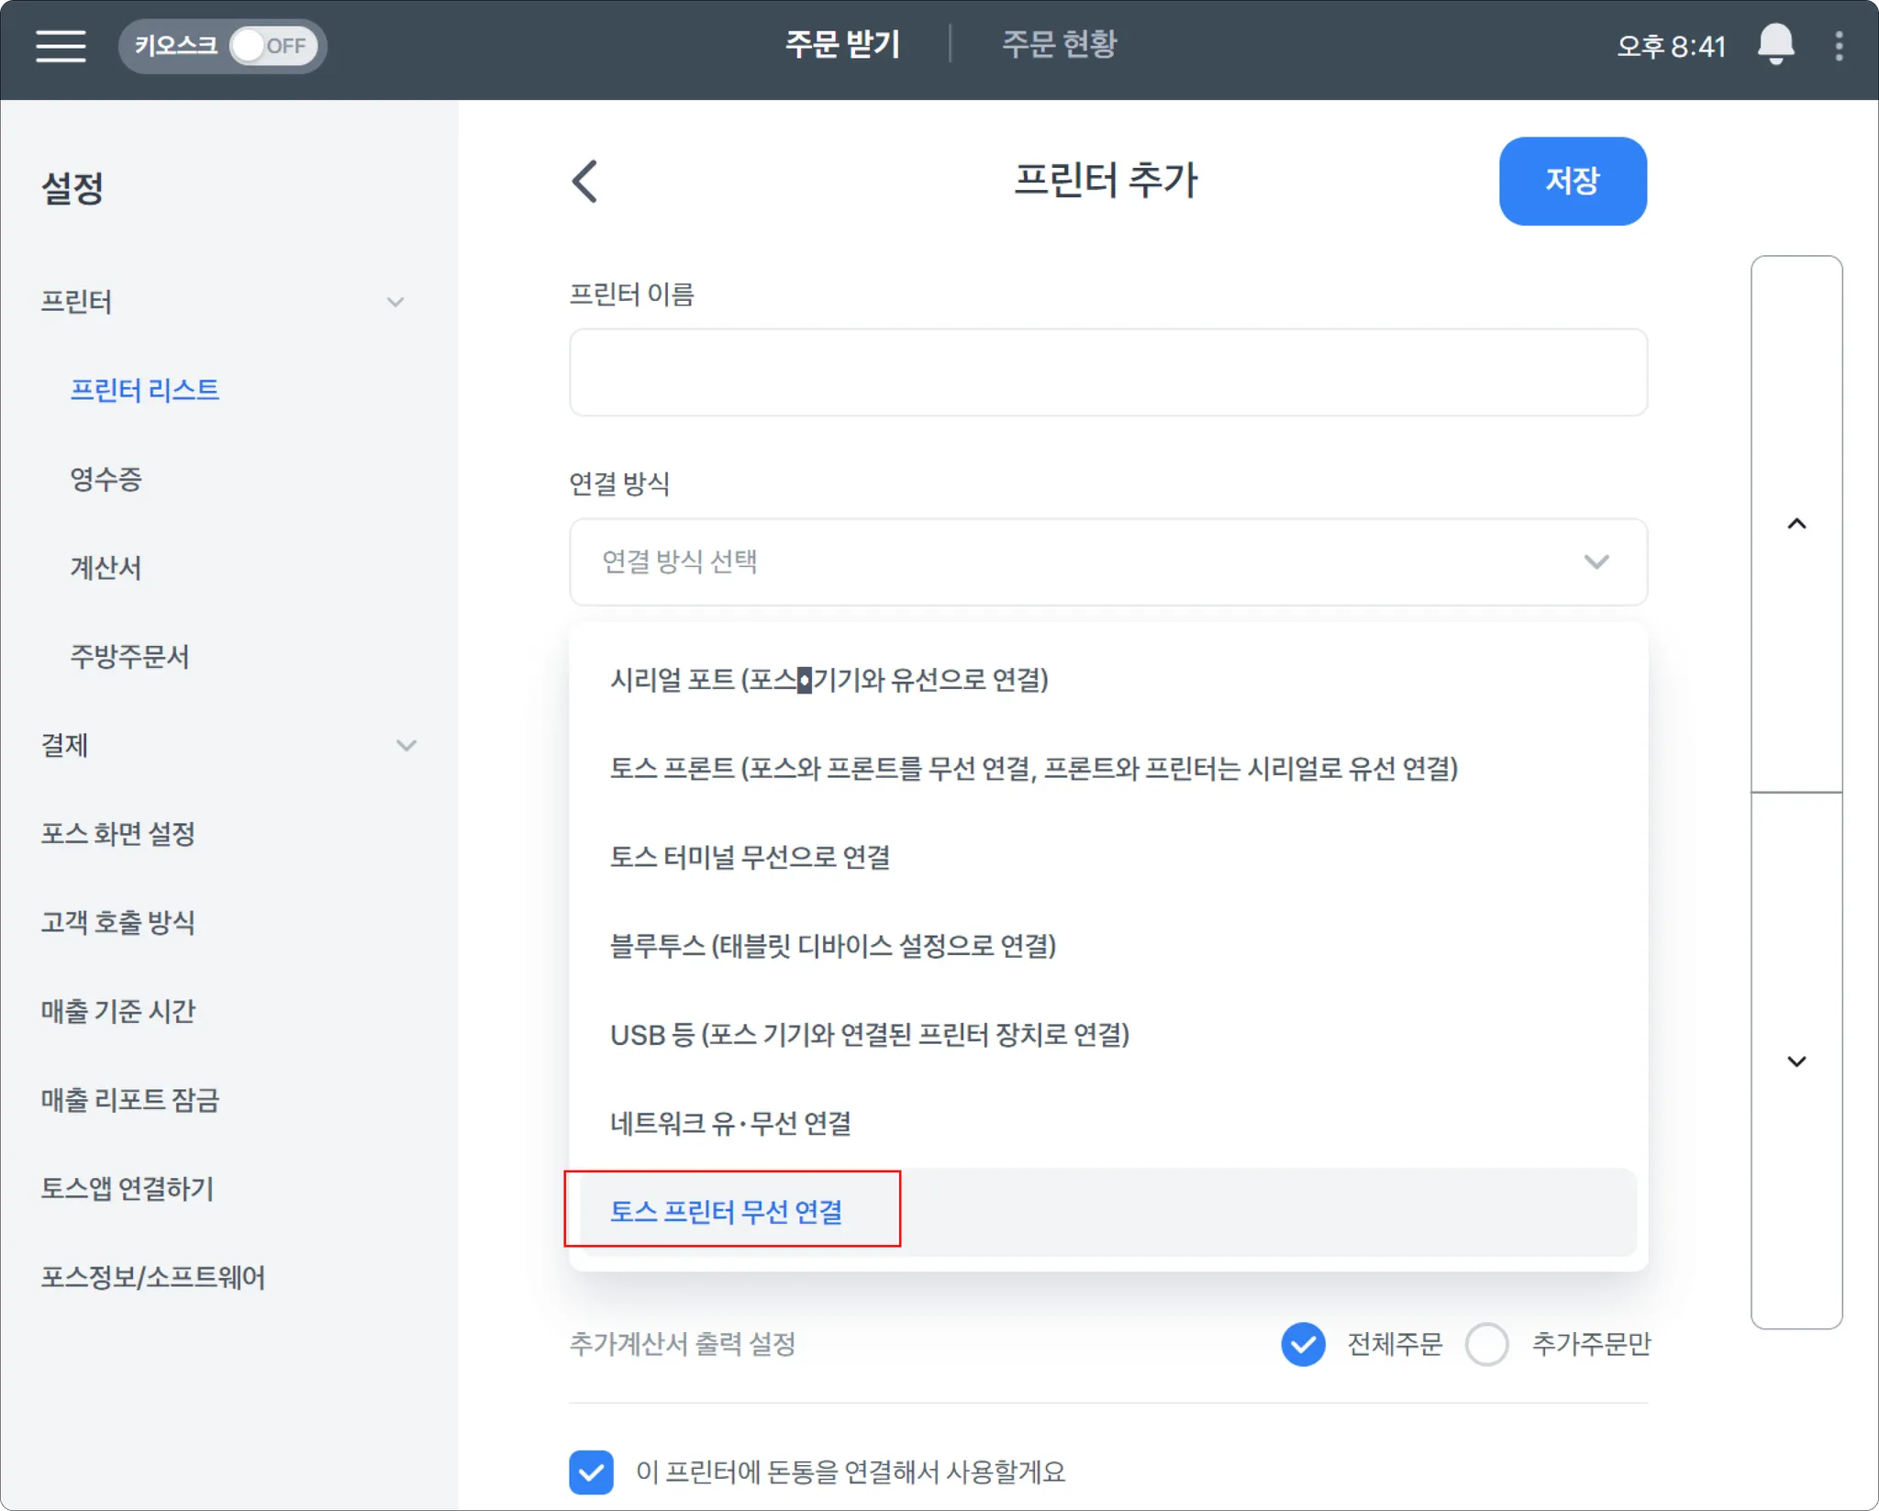Open the 연결 방식 선택 dropdown
The height and width of the screenshot is (1511, 1879).
pos(1107,561)
